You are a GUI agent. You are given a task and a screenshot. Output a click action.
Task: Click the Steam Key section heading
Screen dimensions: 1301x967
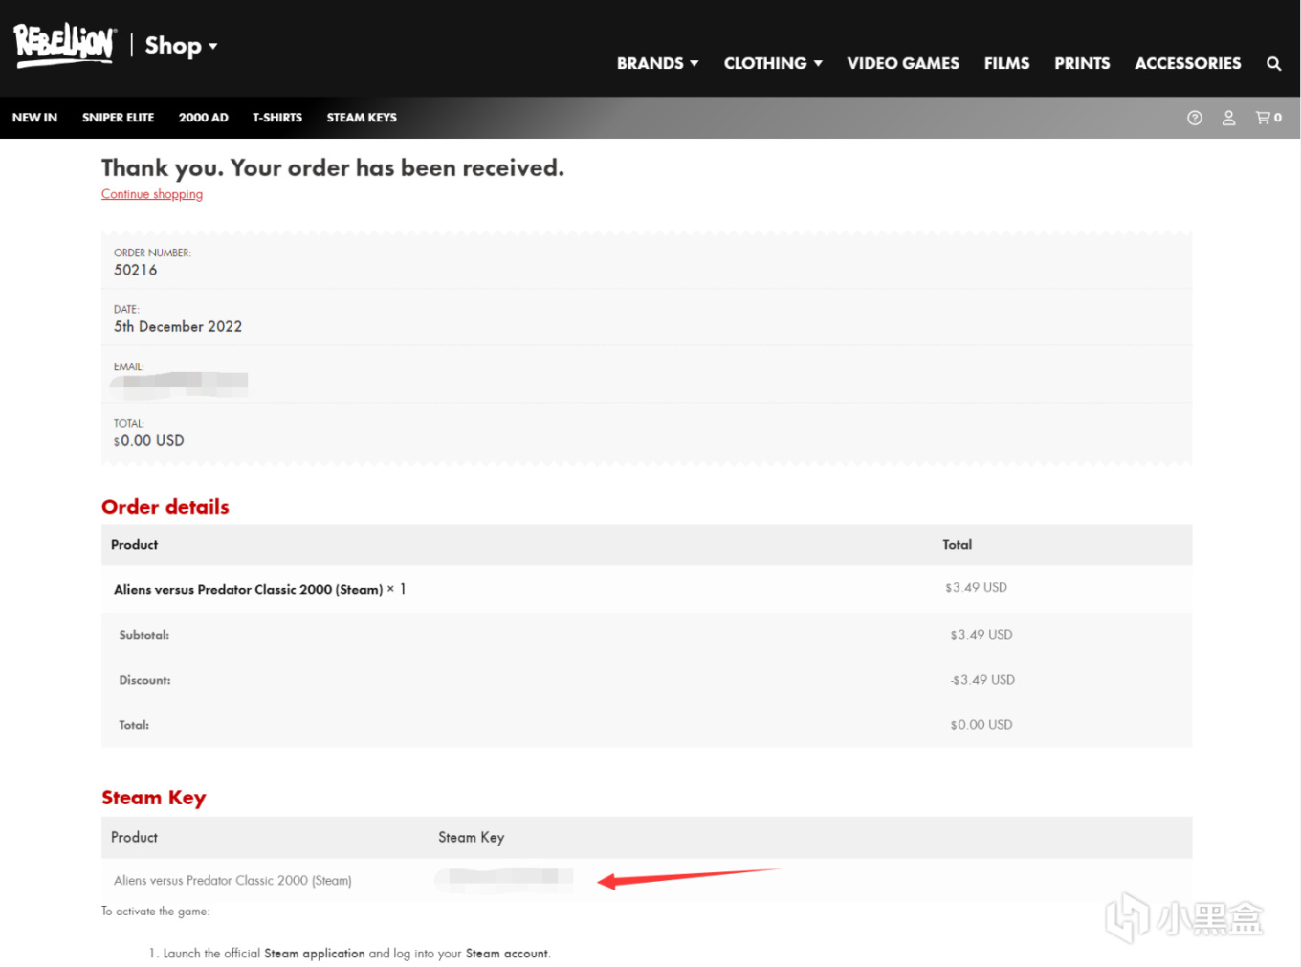[154, 798]
